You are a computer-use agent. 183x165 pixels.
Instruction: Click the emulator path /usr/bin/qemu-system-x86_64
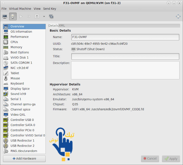tap(93, 99)
